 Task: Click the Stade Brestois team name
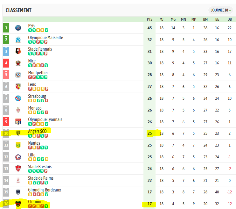pos(40,167)
